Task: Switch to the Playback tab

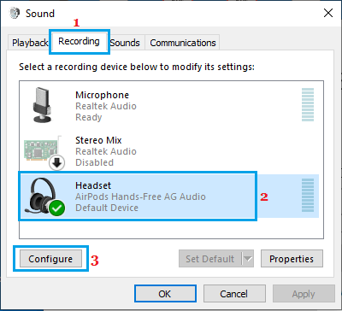Action: 30,43
